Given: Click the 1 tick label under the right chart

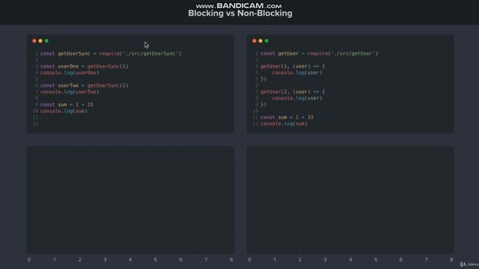Looking at the screenshot, I should pos(275,260).
